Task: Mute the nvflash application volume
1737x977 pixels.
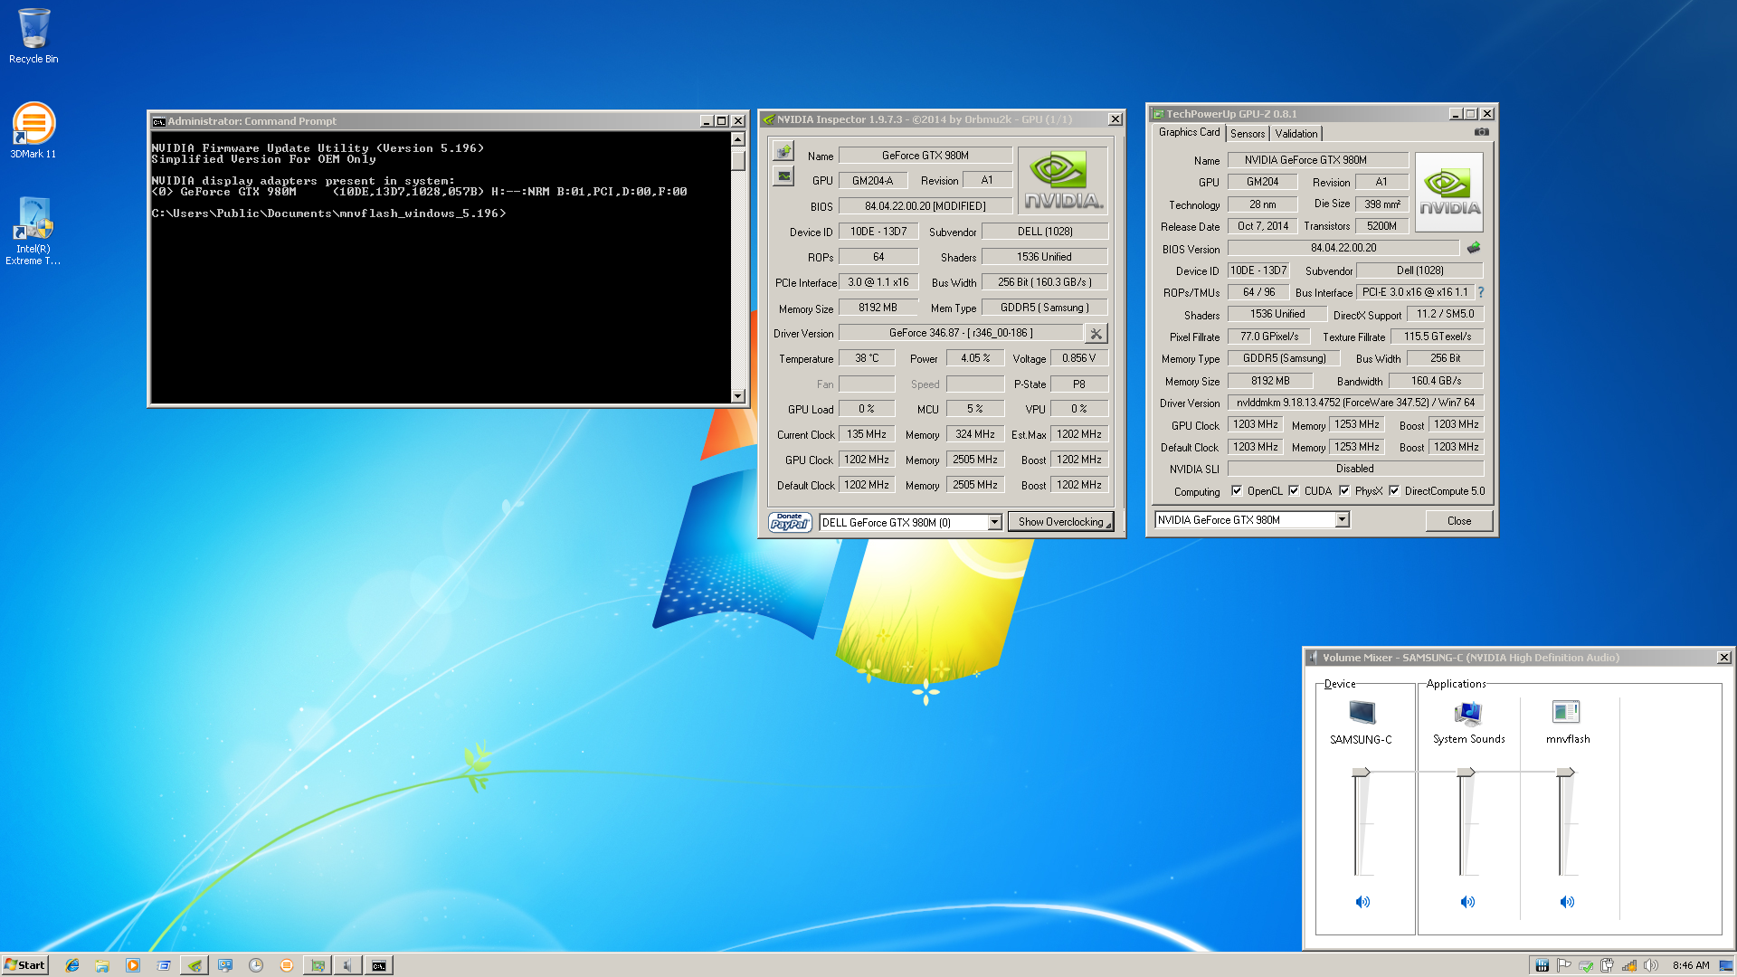Action: (x=1567, y=902)
